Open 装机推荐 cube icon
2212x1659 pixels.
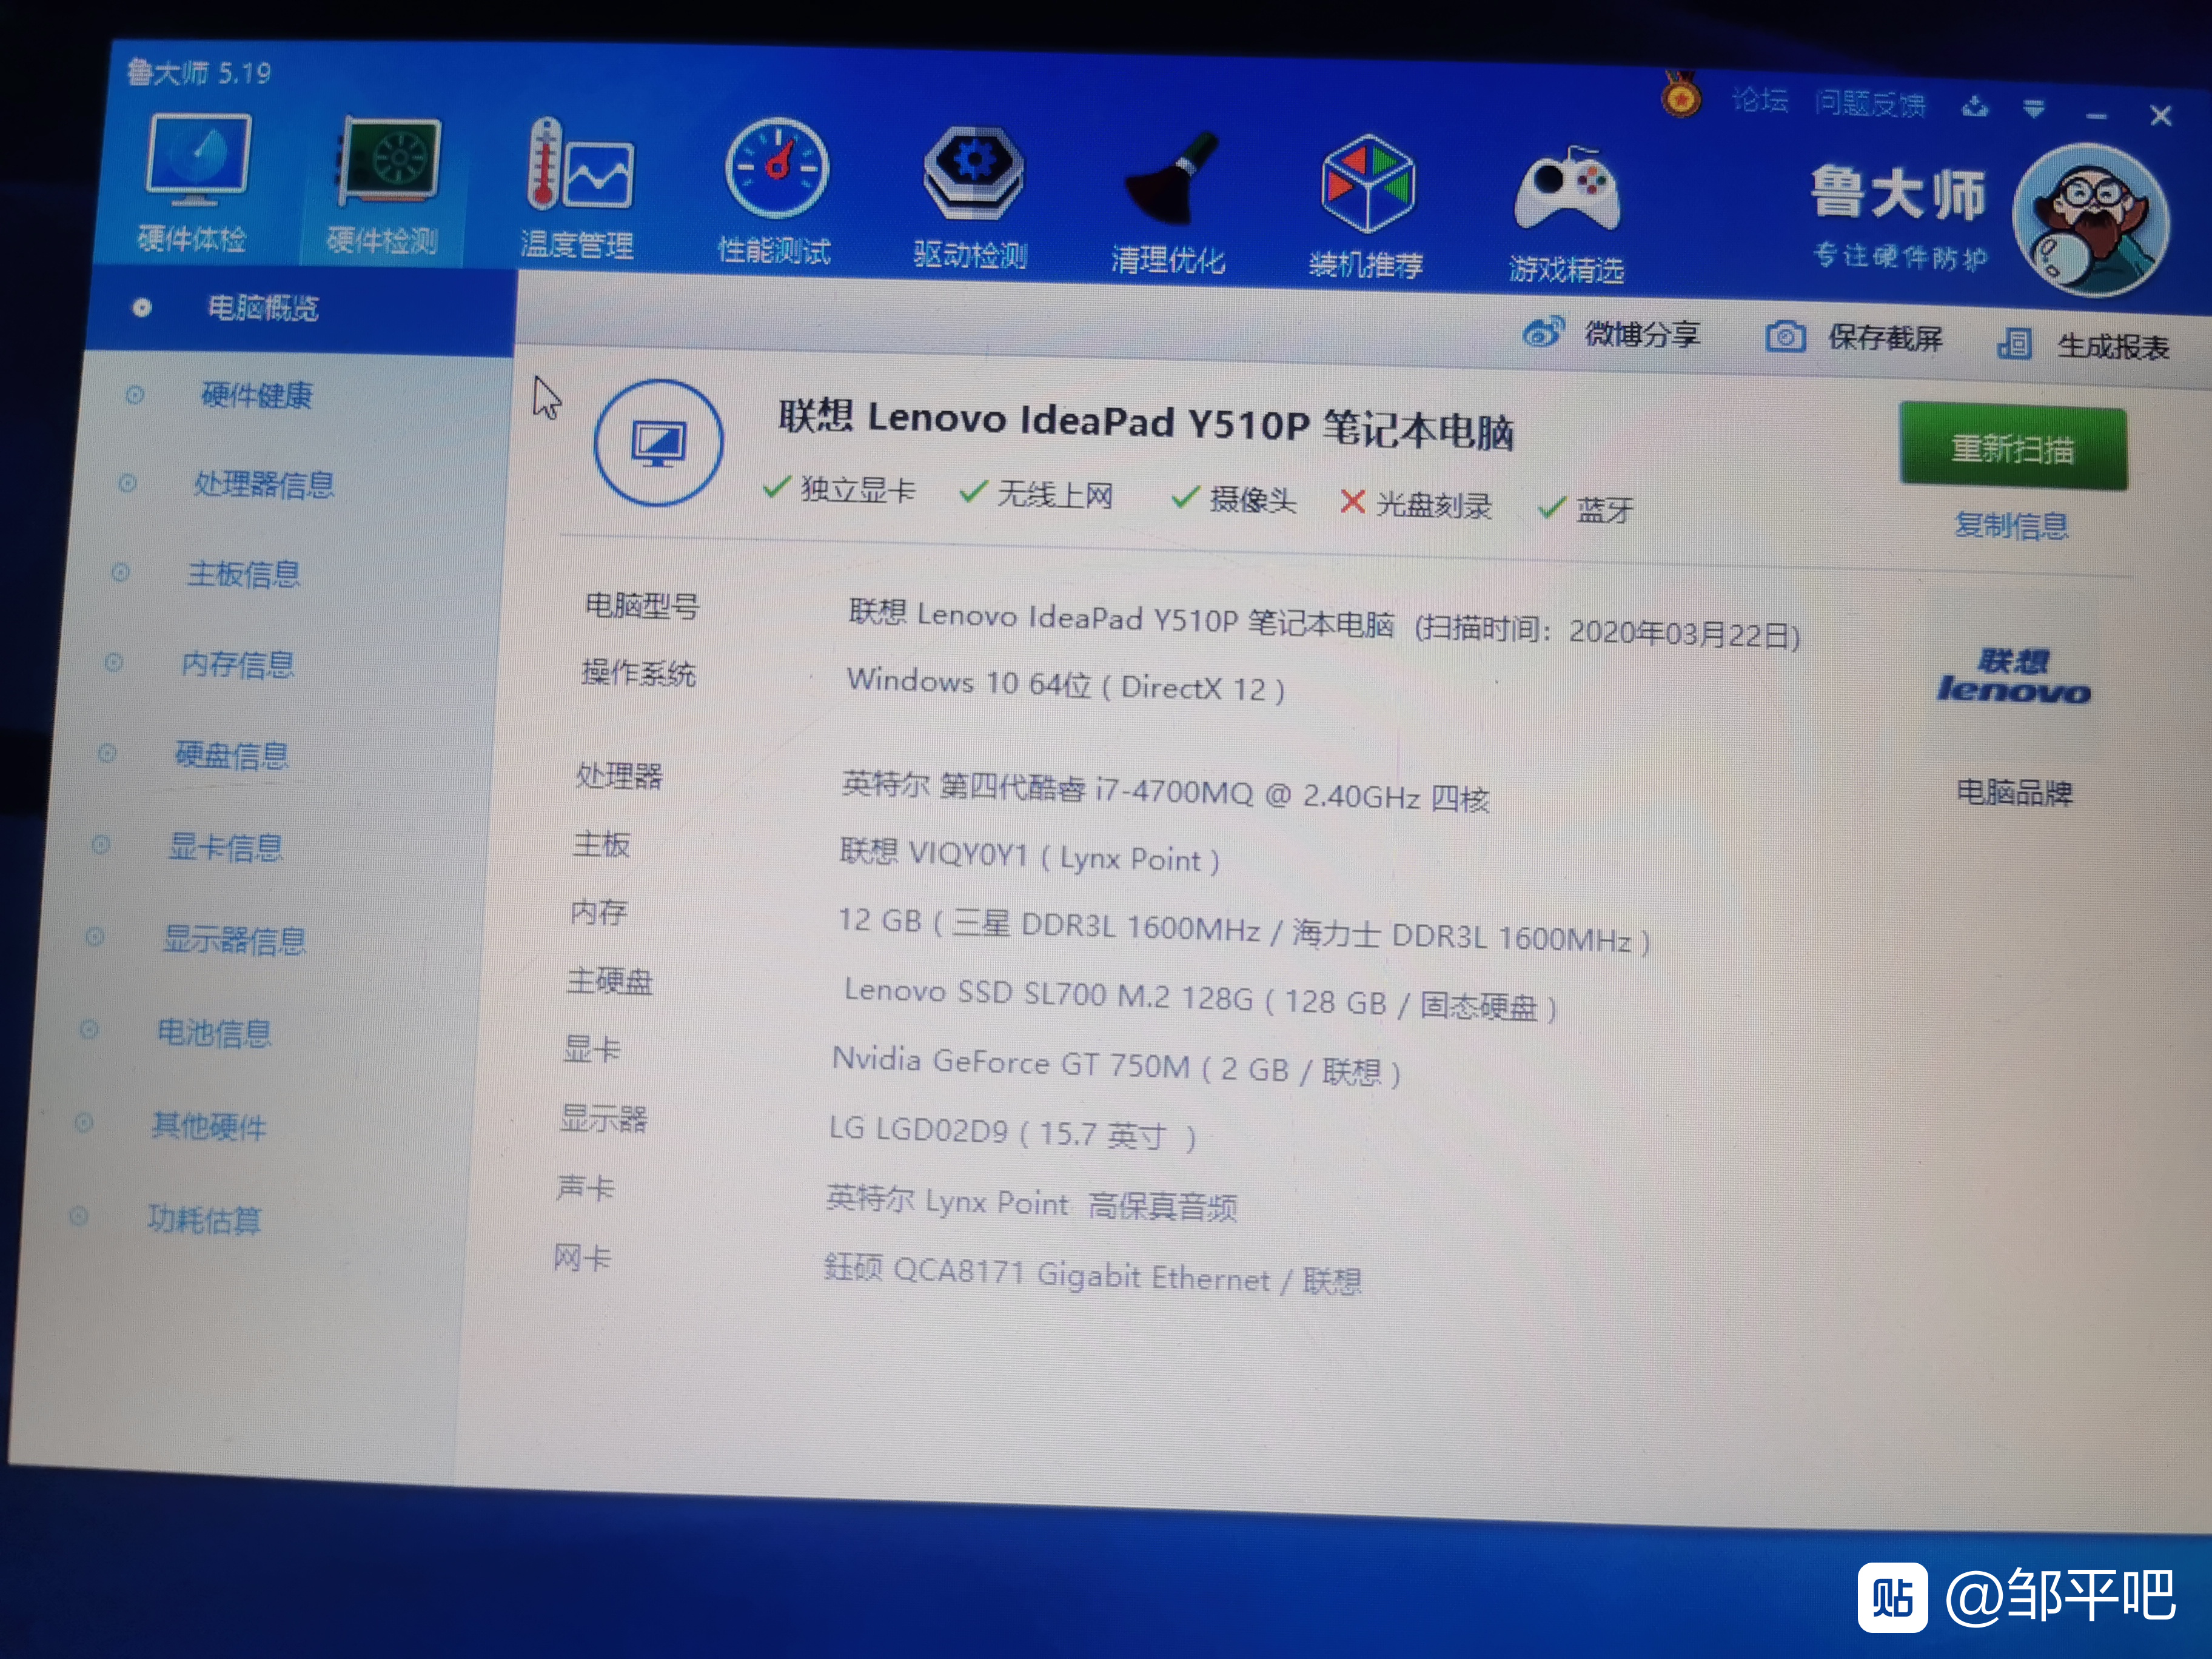(x=1367, y=209)
